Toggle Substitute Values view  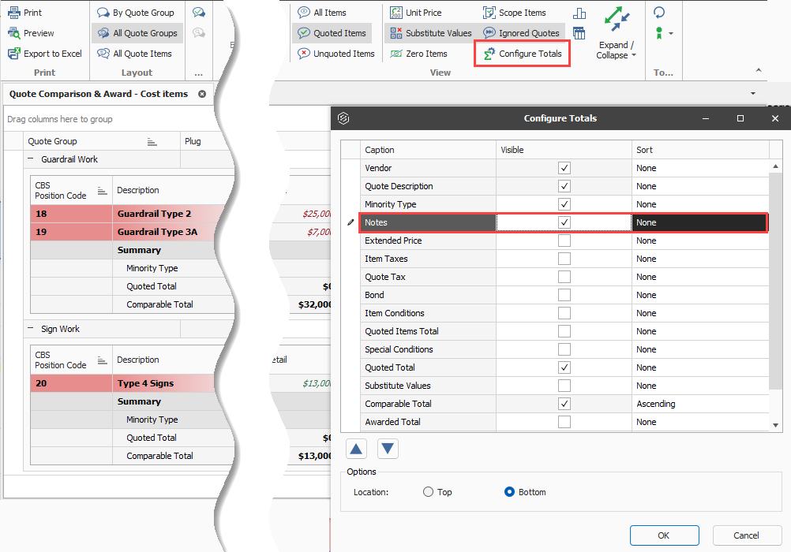pos(431,33)
